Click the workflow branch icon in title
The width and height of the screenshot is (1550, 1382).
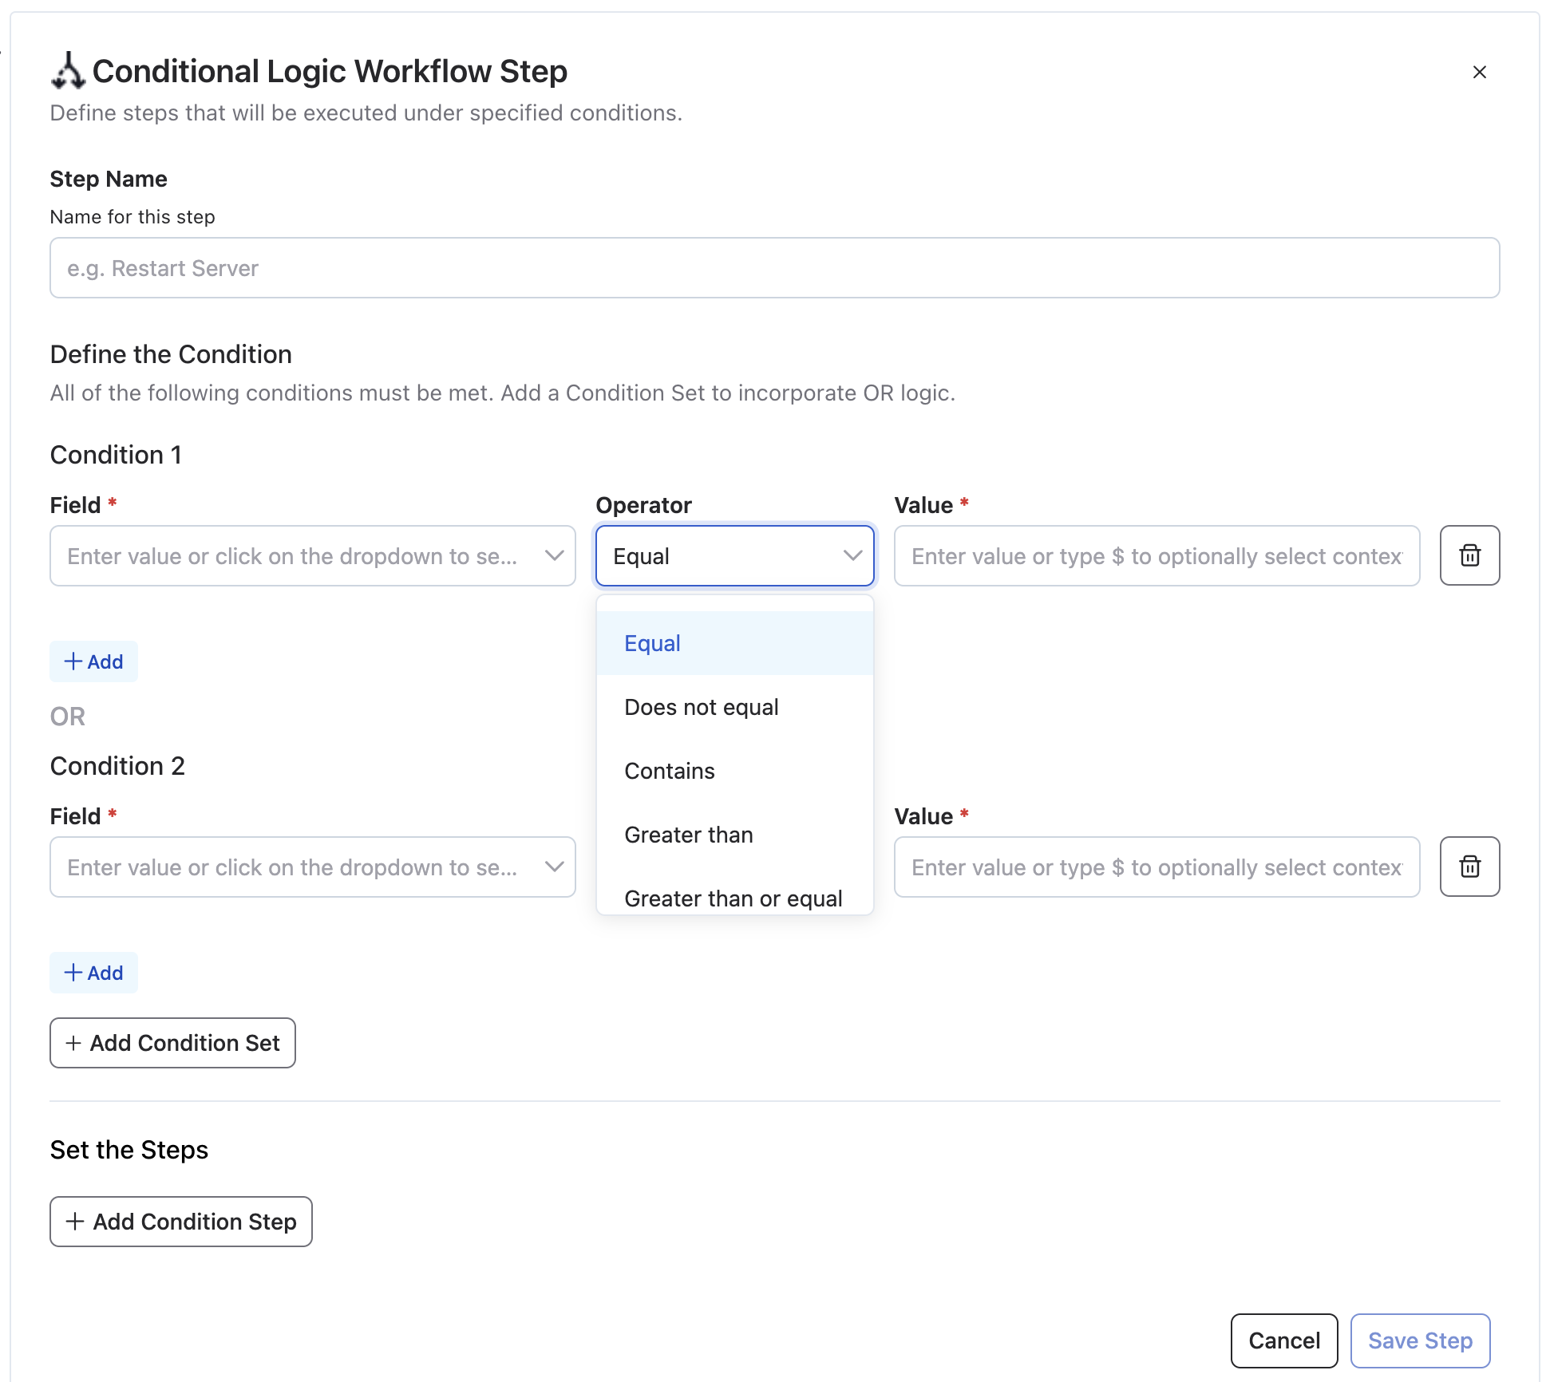click(68, 71)
